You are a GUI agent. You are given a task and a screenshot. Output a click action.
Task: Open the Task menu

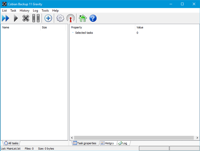click(x=13, y=11)
